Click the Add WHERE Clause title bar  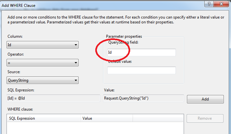click(x=98, y=5)
